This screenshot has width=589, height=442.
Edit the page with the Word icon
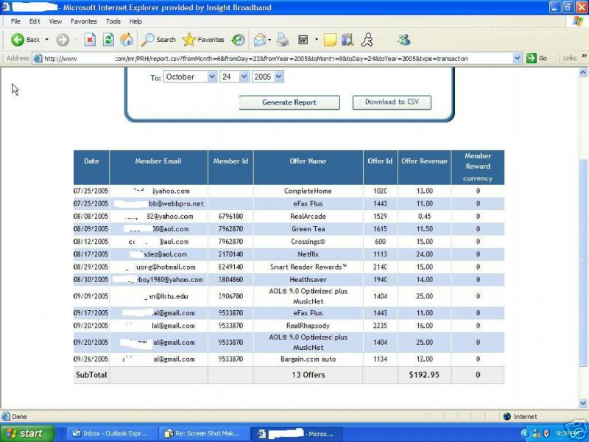tap(303, 40)
